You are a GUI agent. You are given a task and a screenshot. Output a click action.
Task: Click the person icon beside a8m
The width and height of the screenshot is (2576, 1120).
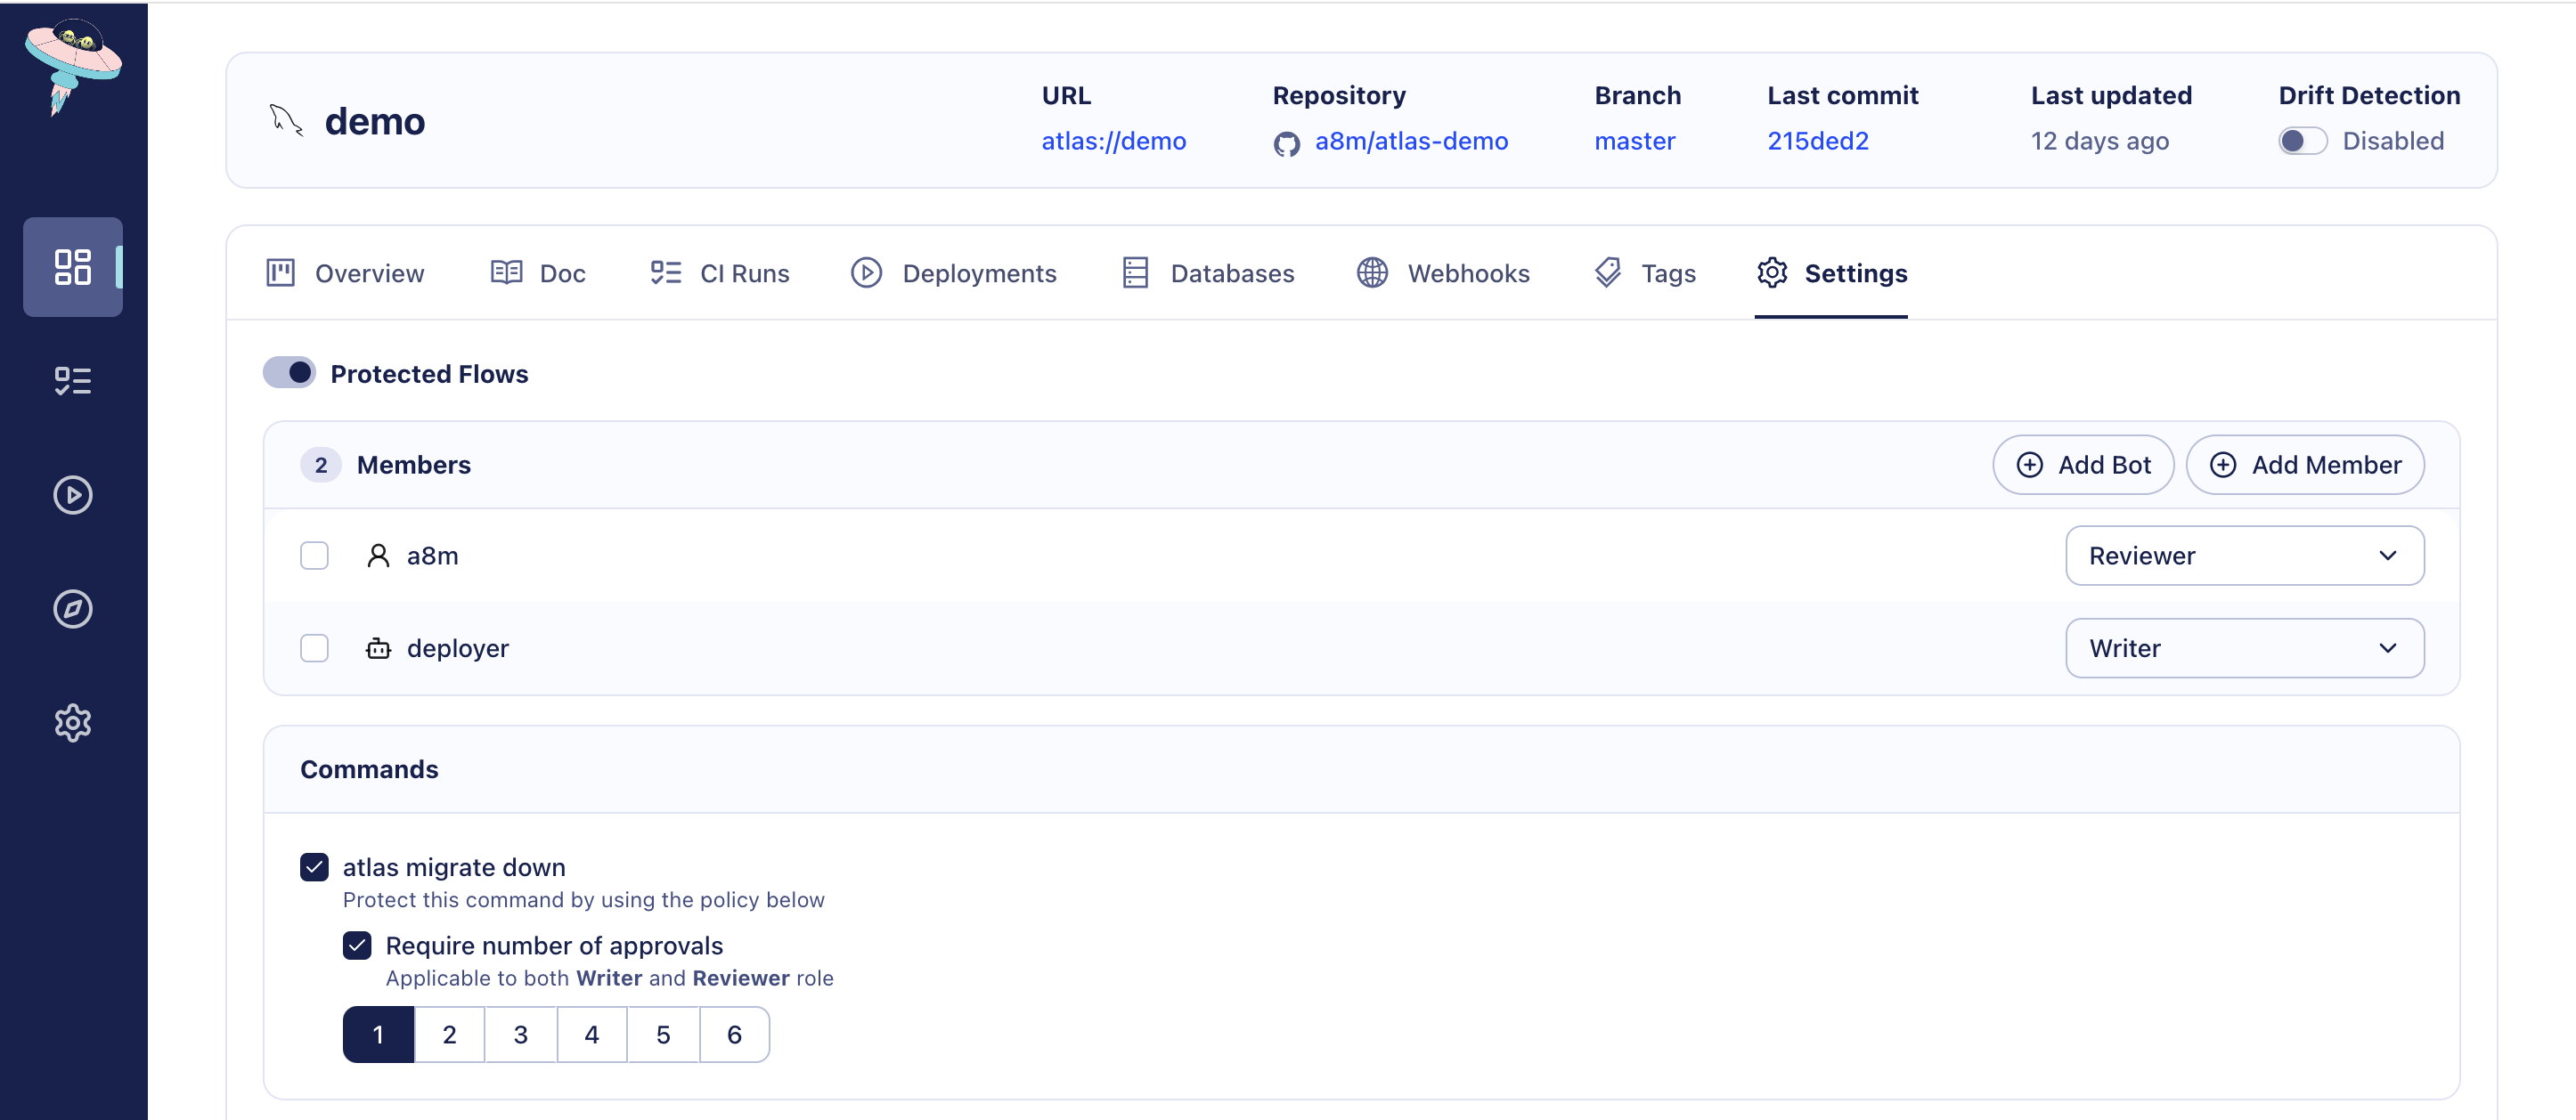pyautogui.click(x=378, y=556)
